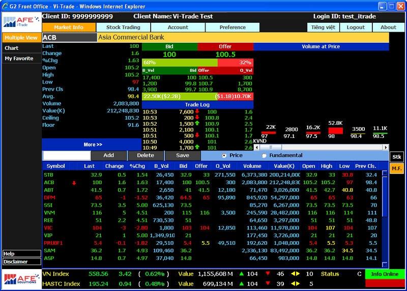Select the VIP row symbol

[48, 236]
